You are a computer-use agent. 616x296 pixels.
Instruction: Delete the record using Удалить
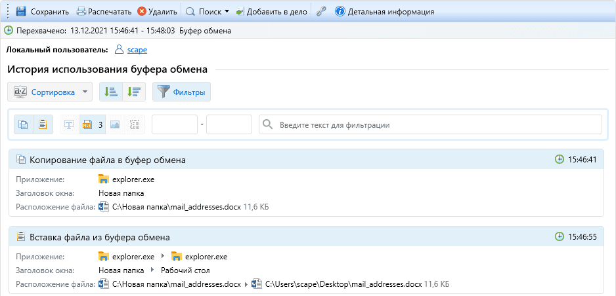point(157,12)
